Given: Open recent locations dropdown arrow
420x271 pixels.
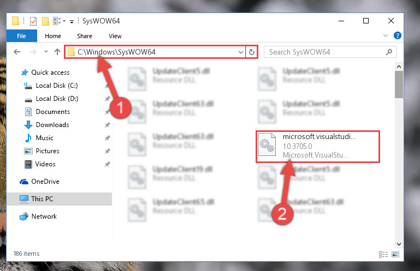Looking at the screenshot, I should coord(46,52).
